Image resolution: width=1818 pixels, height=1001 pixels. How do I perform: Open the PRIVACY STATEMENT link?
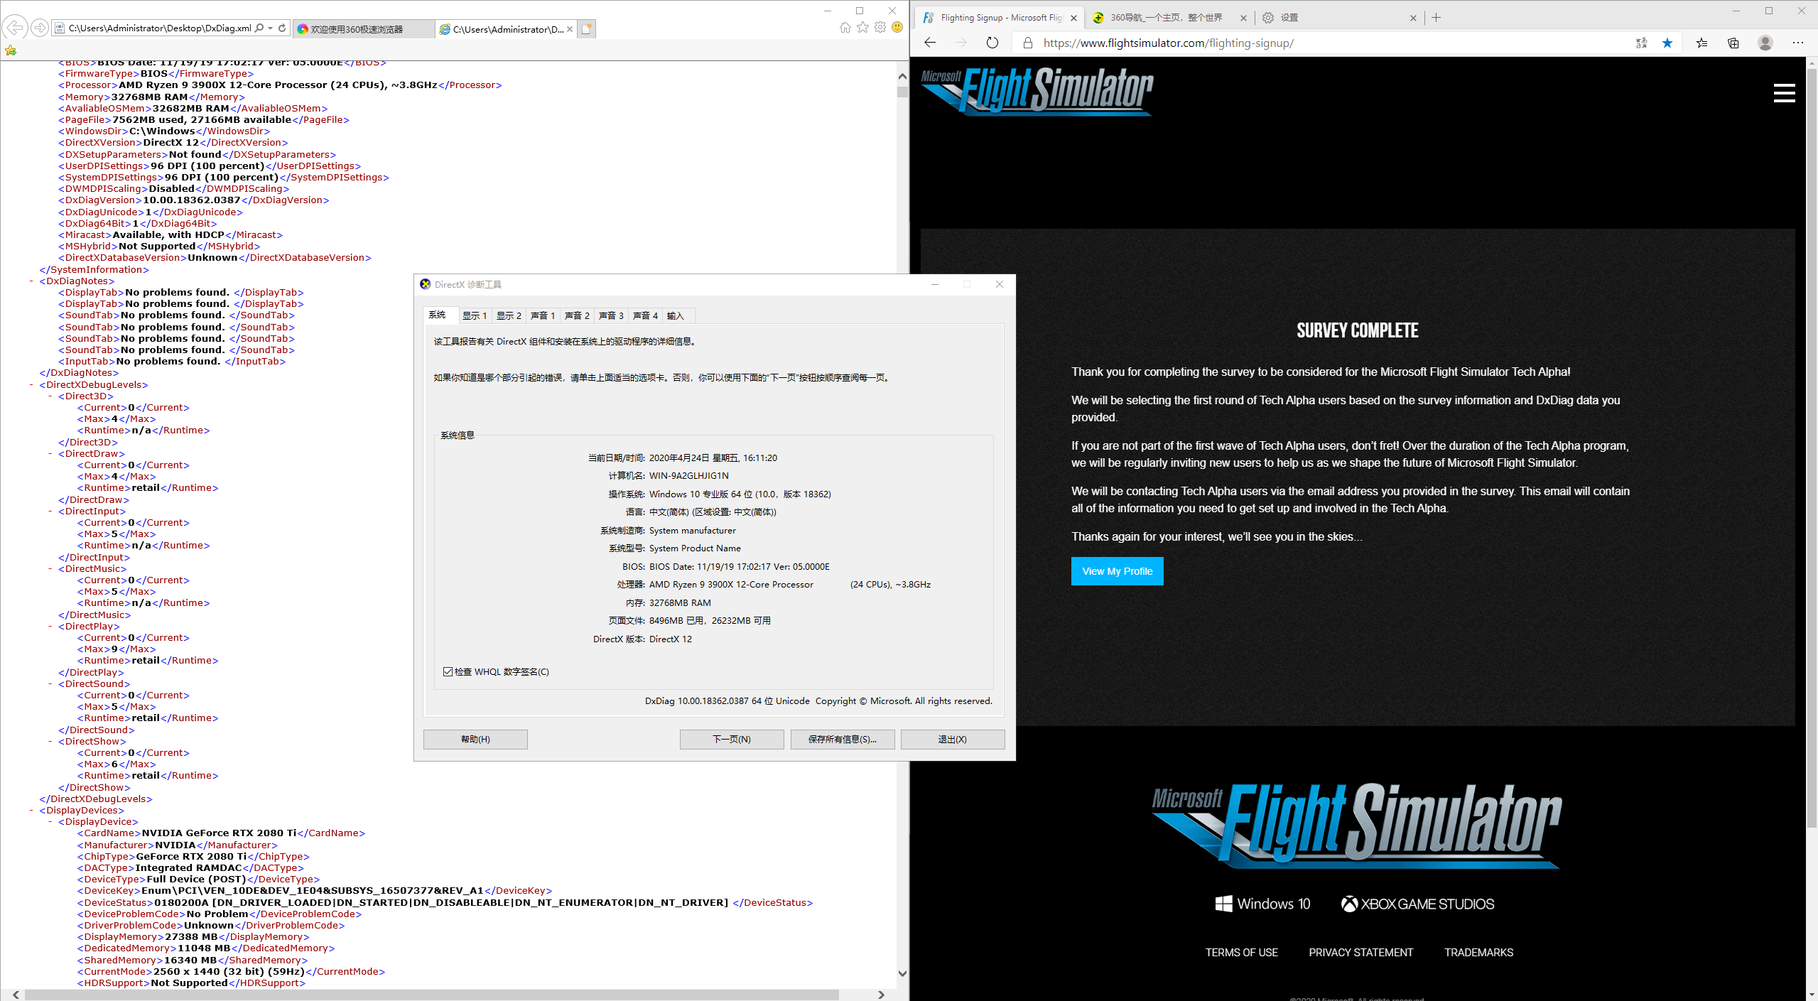[x=1361, y=953]
